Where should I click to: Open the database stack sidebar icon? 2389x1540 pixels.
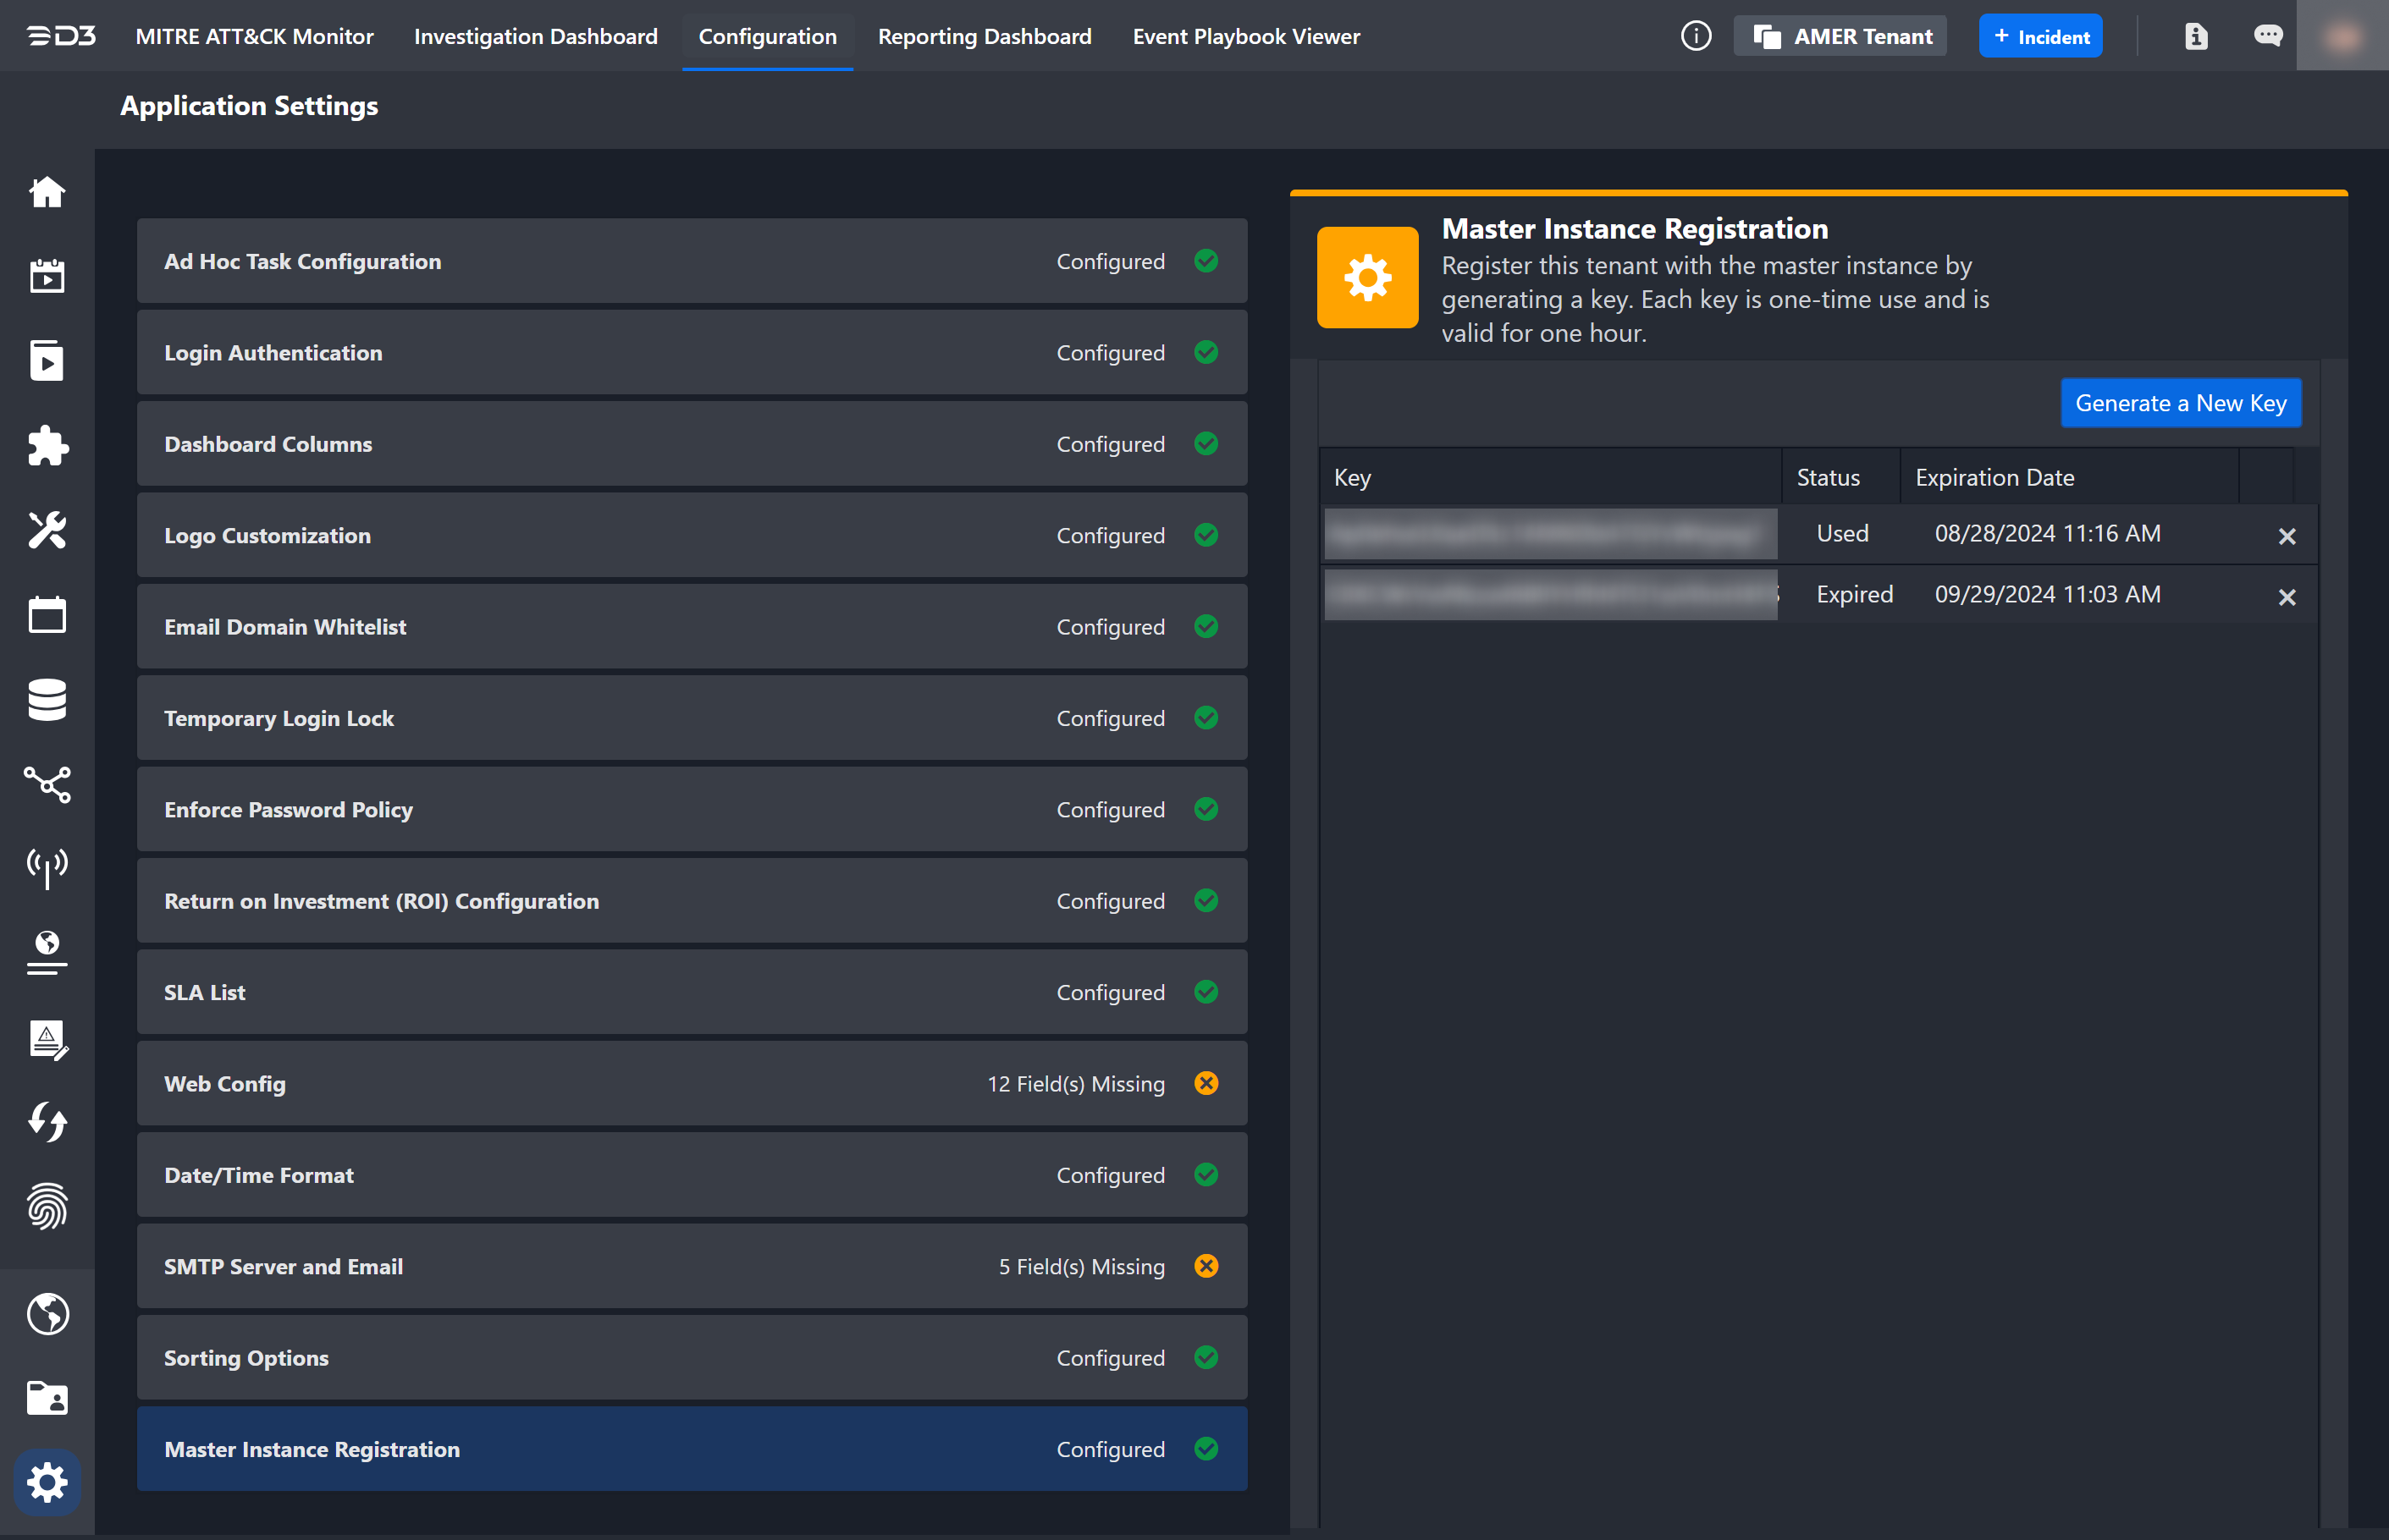click(47, 700)
